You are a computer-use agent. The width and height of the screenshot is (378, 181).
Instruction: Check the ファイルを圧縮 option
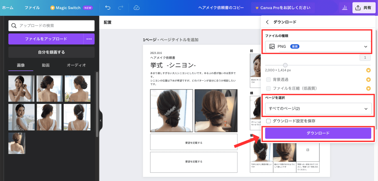pyautogui.click(x=268, y=88)
